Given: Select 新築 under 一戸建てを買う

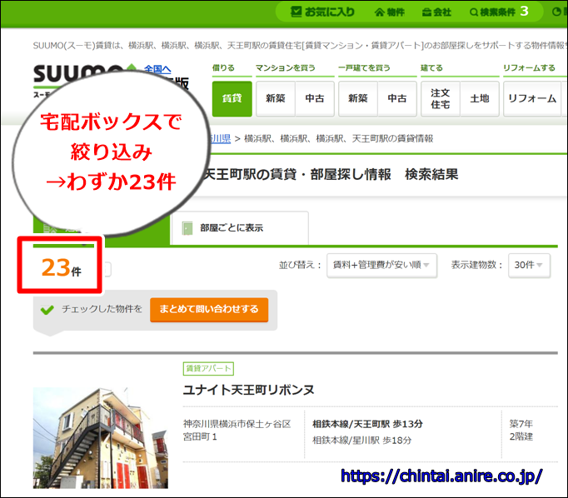Looking at the screenshot, I should [x=358, y=98].
